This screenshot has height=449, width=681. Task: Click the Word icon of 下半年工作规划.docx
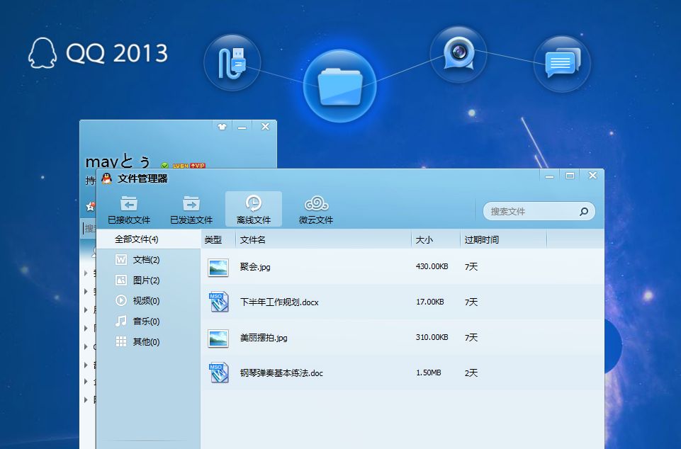pos(218,302)
